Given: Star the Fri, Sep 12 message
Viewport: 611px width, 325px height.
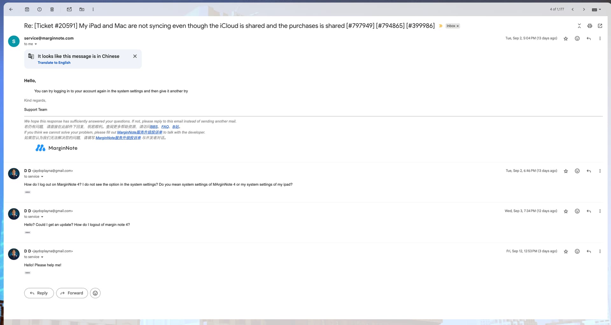Looking at the screenshot, I should (x=565, y=252).
